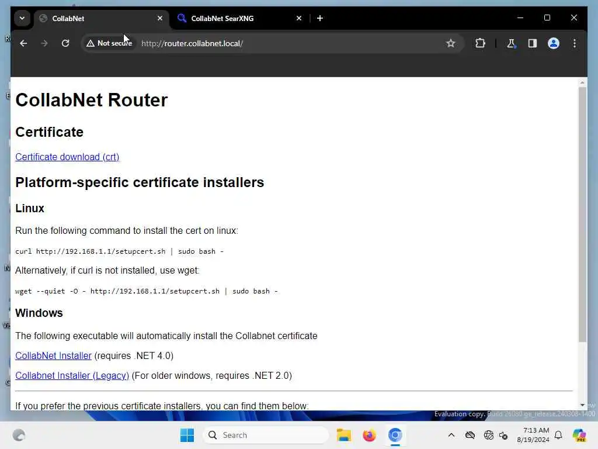Show hidden system tray icons

[x=451, y=435]
